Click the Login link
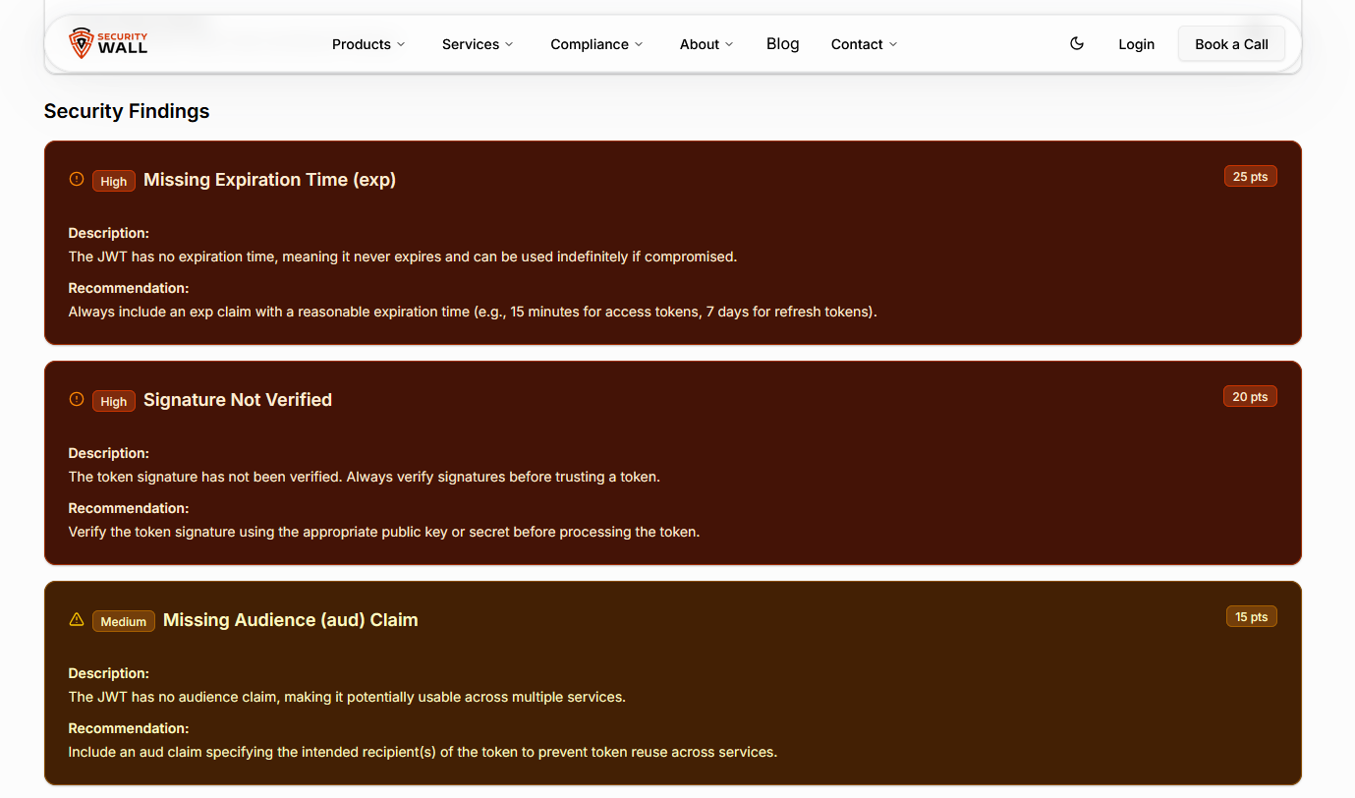 point(1136,44)
